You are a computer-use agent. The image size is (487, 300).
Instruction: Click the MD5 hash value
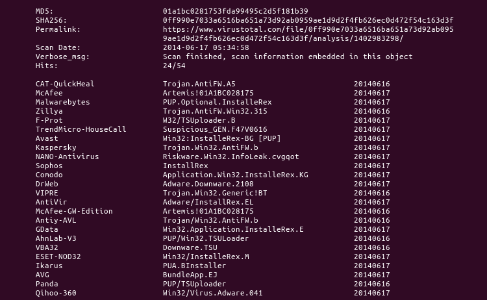click(x=235, y=11)
